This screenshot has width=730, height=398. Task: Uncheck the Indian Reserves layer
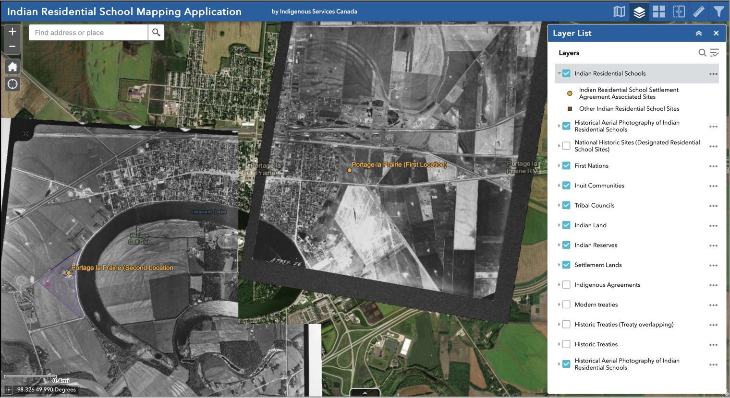[566, 245]
